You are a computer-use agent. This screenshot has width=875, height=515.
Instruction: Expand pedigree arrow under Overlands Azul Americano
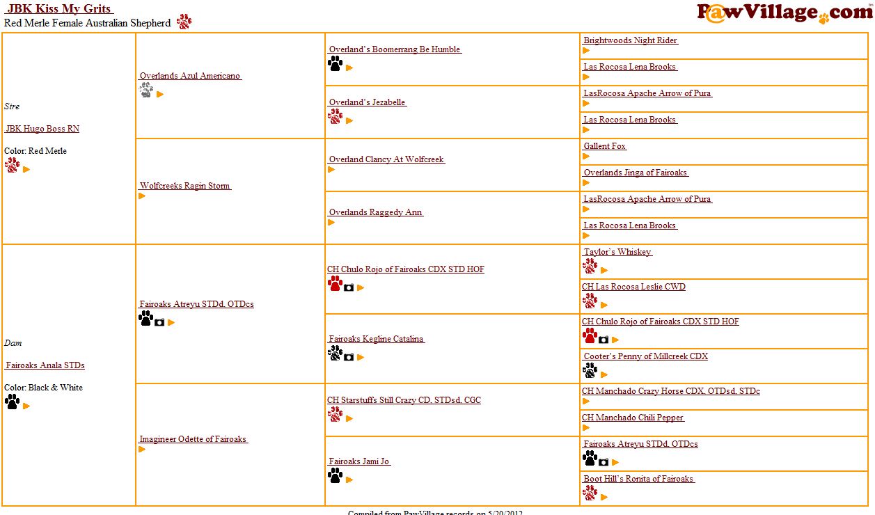tap(160, 94)
